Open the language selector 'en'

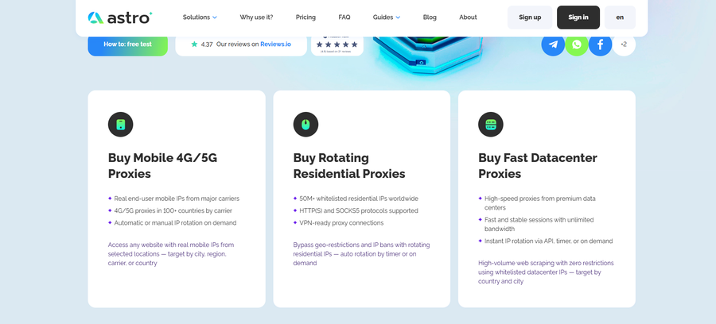(x=620, y=17)
